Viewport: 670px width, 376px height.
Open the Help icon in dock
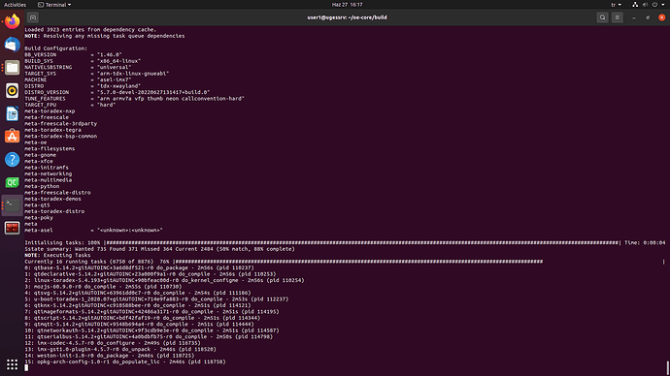12,160
